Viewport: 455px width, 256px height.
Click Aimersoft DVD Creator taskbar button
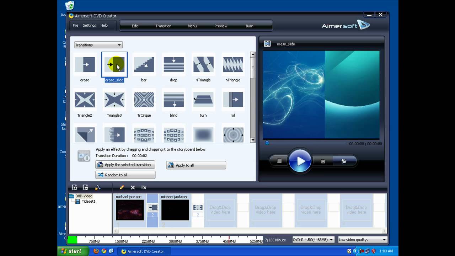coord(144,251)
